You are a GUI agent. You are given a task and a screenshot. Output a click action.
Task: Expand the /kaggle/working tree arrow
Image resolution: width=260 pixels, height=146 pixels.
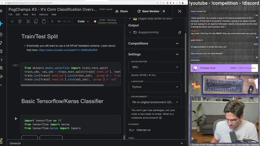click(x=130, y=32)
